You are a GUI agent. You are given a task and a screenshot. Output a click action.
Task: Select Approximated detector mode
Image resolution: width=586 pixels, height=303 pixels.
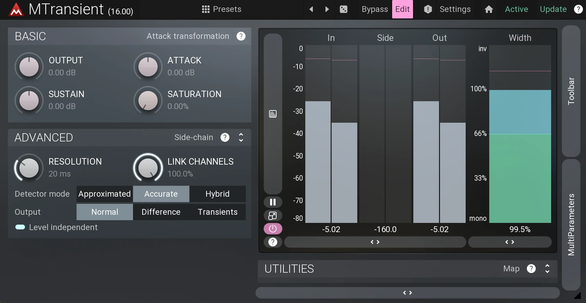(x=105, y=194)
